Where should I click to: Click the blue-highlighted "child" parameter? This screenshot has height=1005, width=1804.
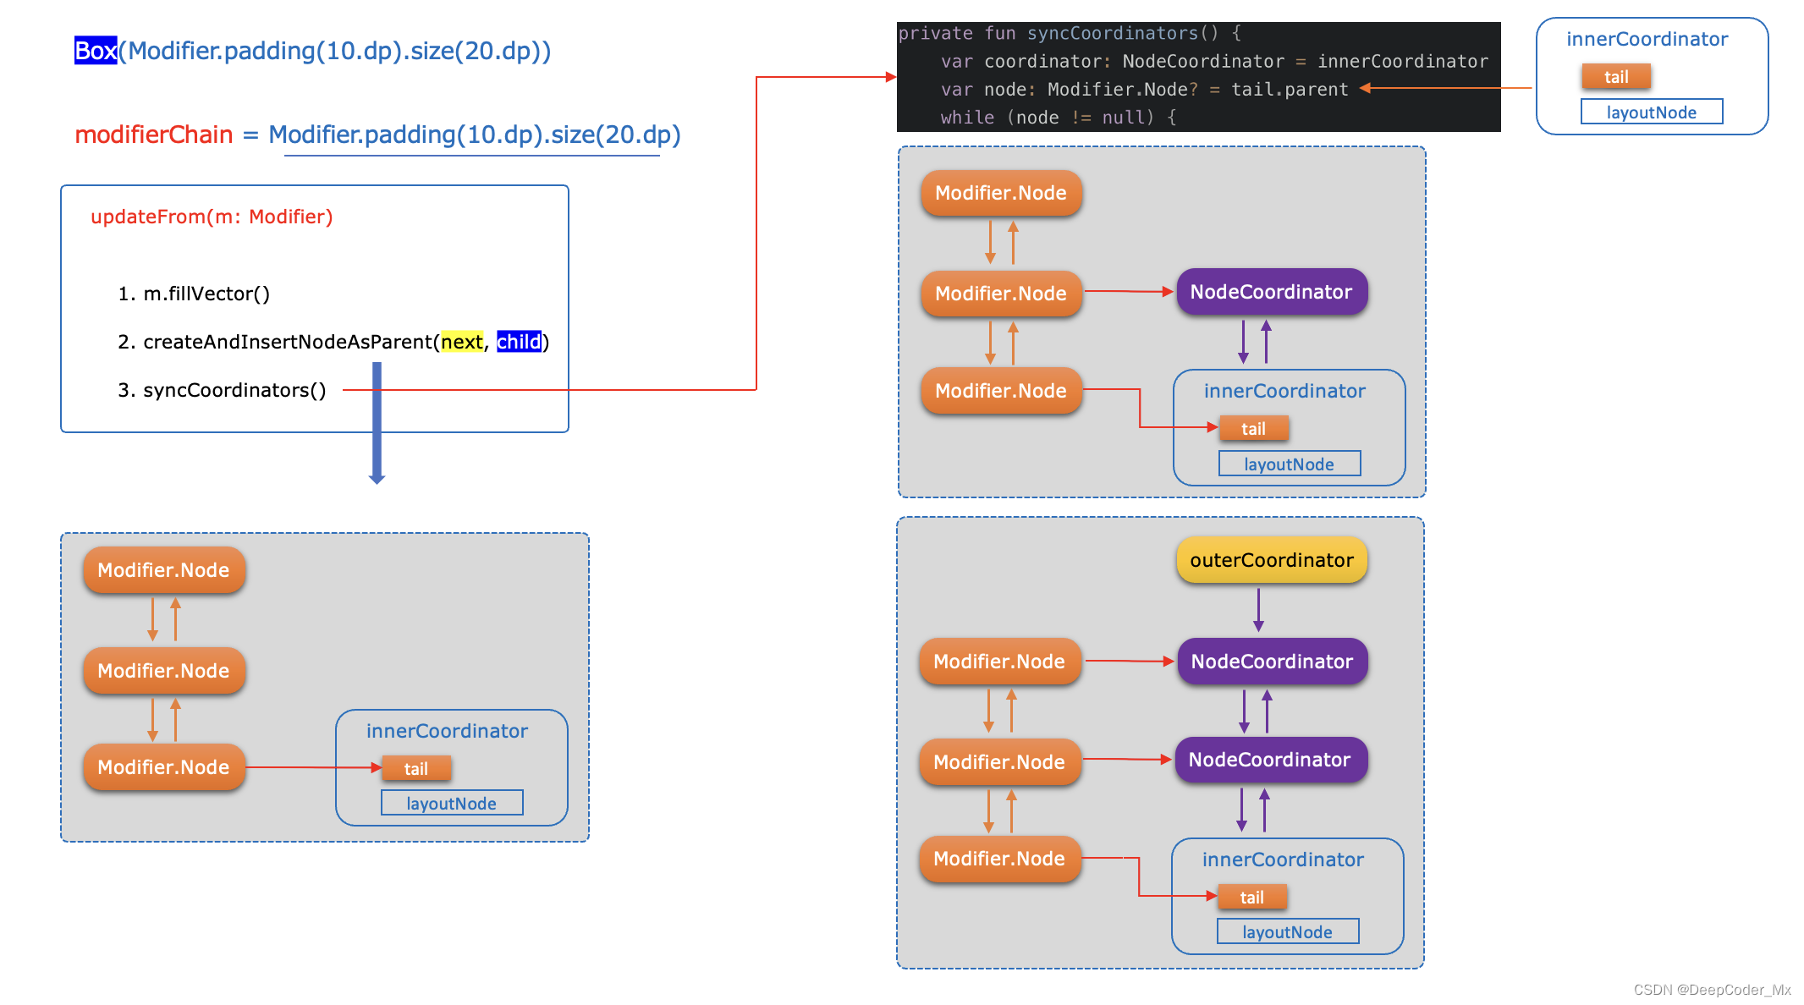[x=519, y=342]
